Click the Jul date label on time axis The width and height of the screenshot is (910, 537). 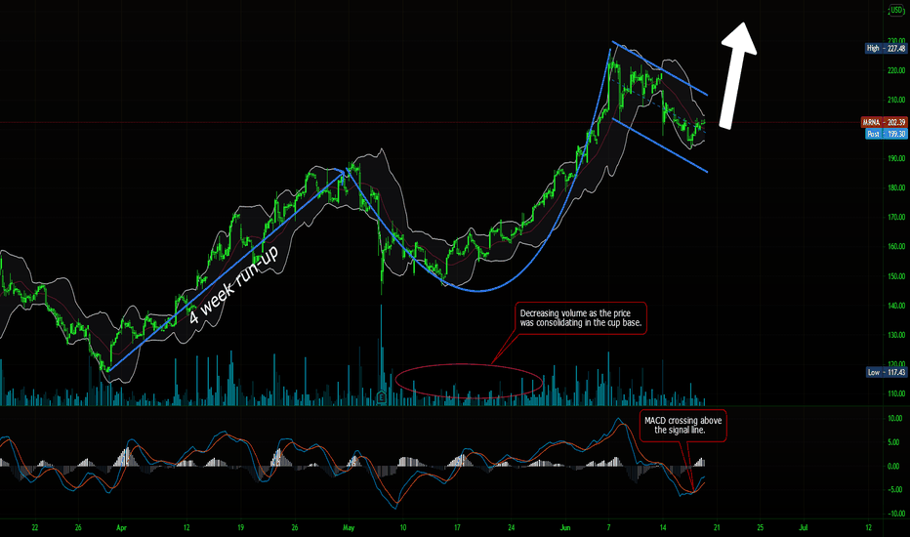click(804, 527)
